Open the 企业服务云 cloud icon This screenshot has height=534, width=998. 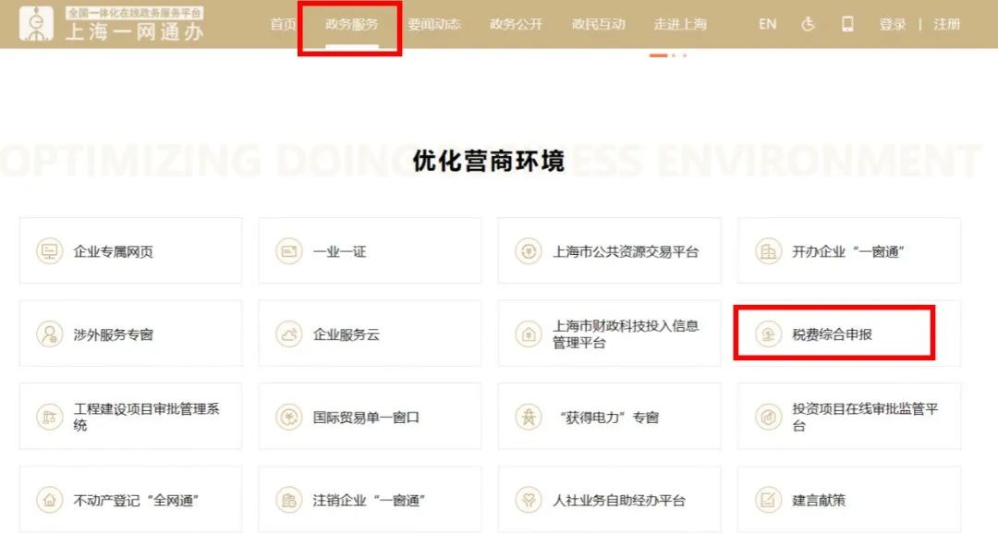click(289, 334)
